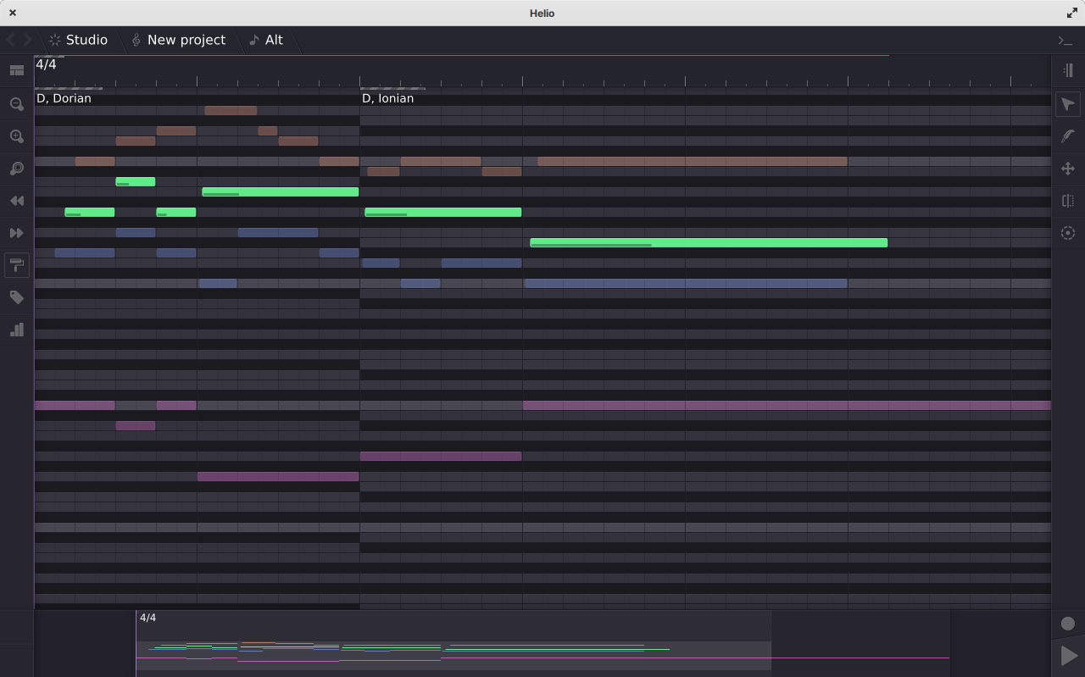The height and width of the screenshot is (677, 1085).
Task: Select the zoom out tool
Action: (17, 104)
